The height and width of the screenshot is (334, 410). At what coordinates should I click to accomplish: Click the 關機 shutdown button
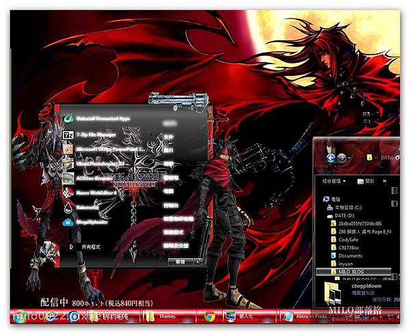pos(181,262)
